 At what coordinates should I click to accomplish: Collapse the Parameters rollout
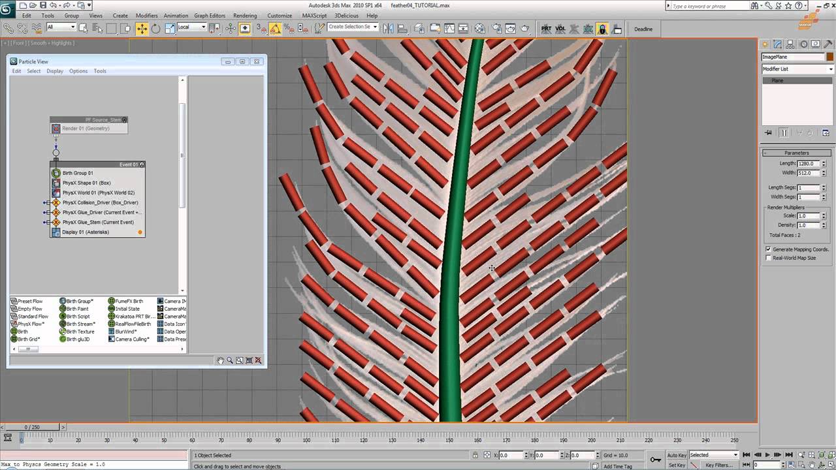click(x=796, y=153)
